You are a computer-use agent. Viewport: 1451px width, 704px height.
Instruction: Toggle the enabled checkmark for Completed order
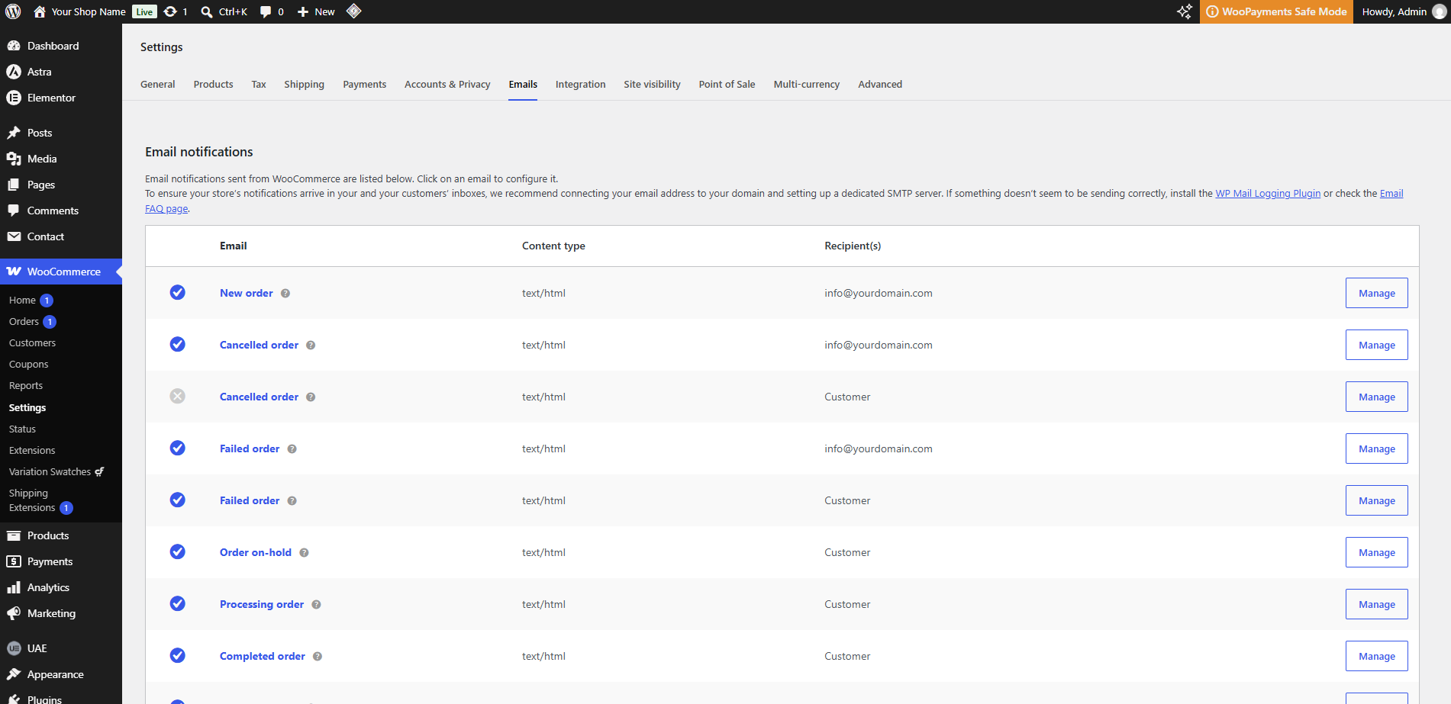coord(177,656)
